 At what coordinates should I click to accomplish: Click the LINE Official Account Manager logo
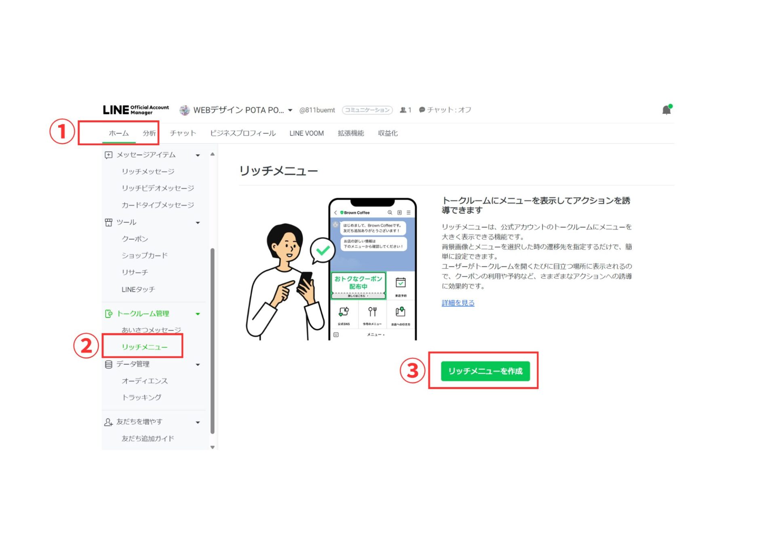pyautogui.click(x=136, y=109)
